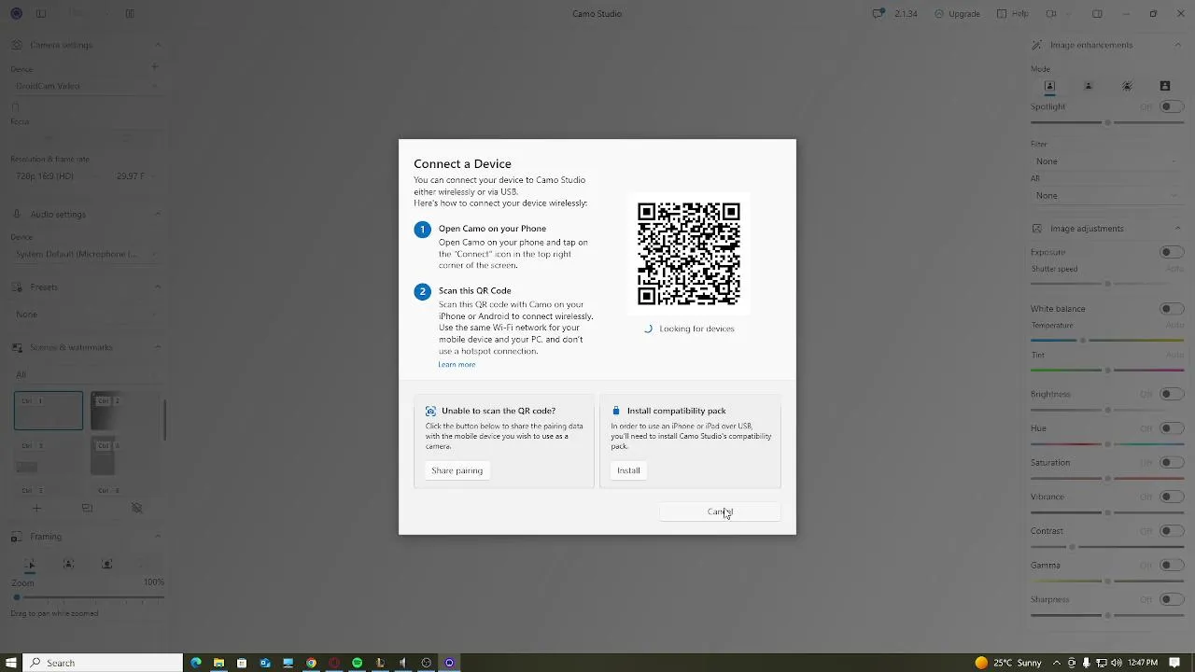This screenshot has height=672, width=1195.
Task: Click the Windows Start button
Action: pos(10,663)
